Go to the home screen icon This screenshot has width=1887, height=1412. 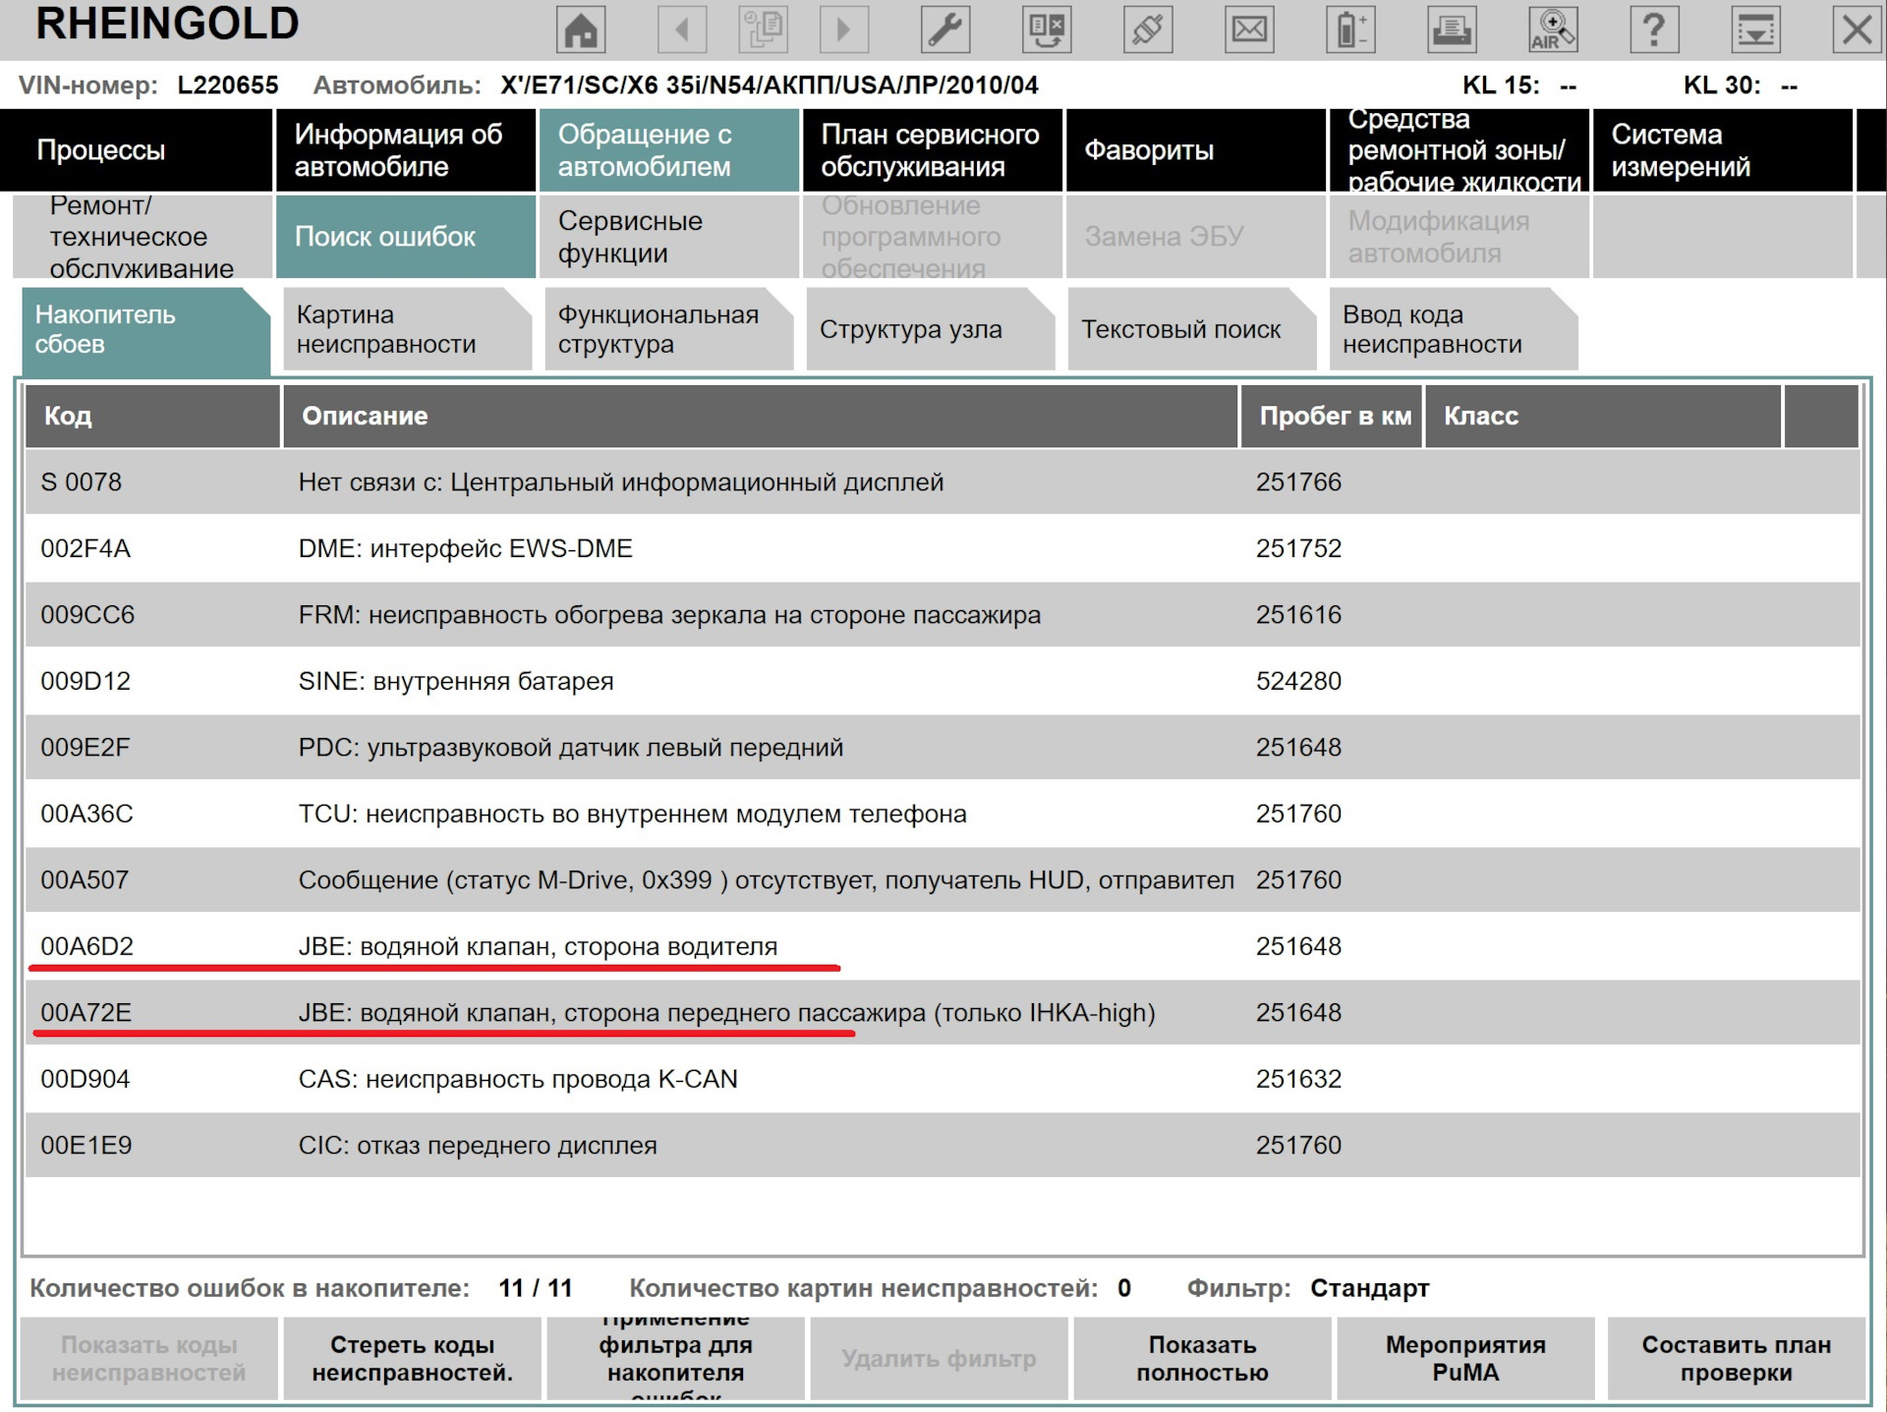tap(580, 29)
